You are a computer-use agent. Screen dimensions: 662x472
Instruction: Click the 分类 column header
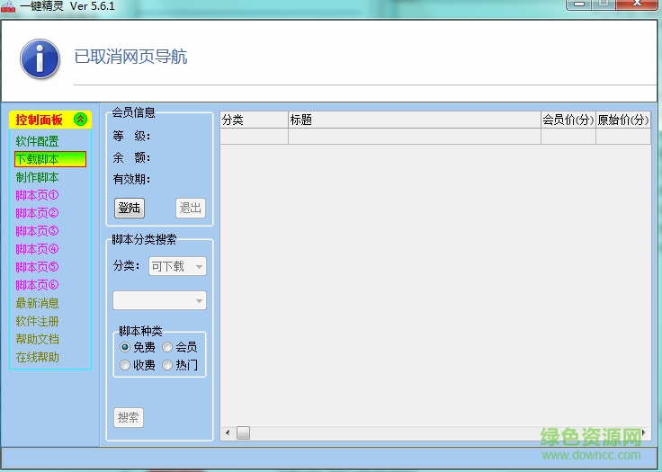point(255,120)
